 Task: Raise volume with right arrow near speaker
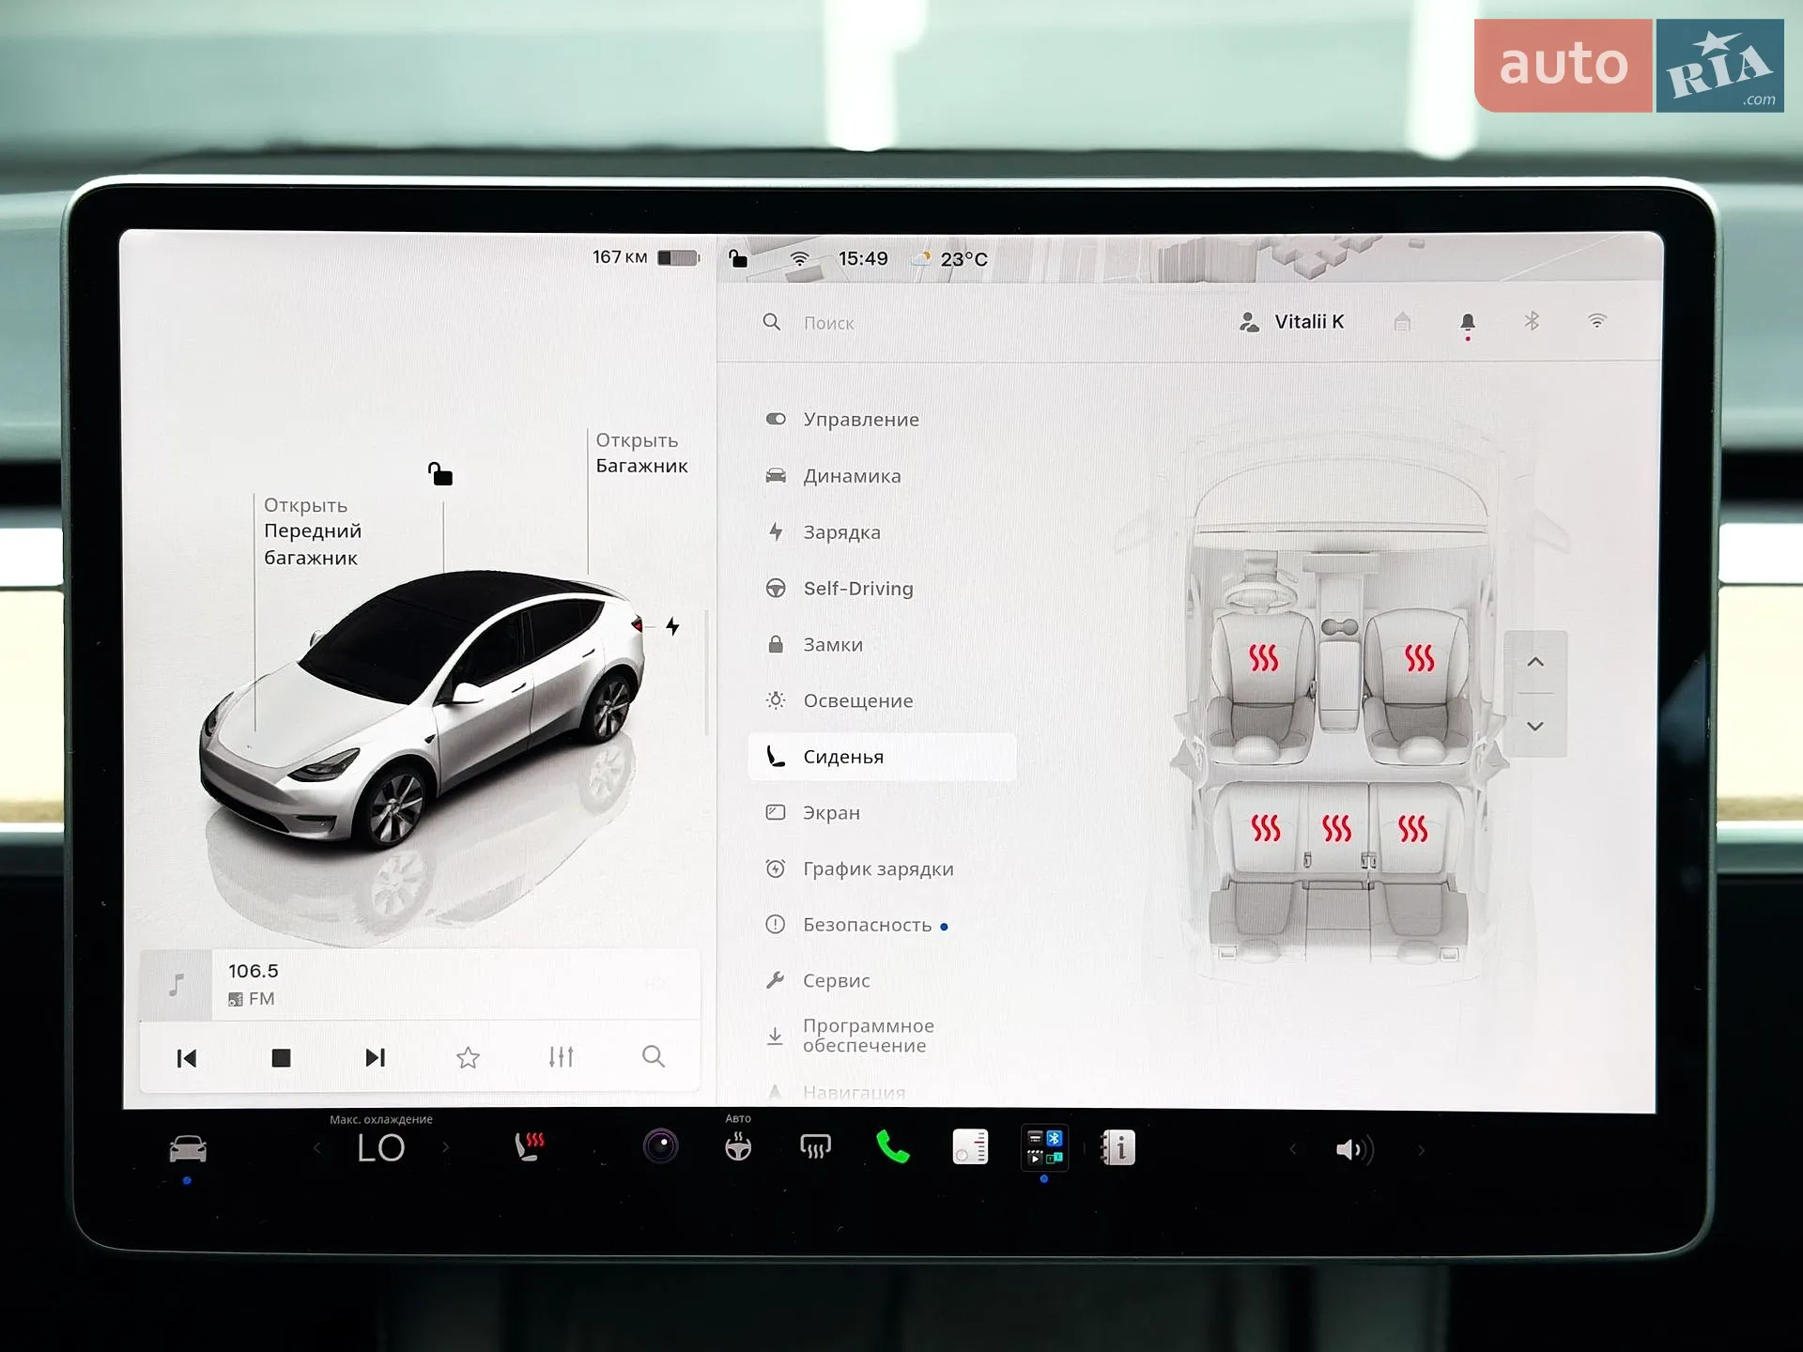(x=1421, y=1150)
